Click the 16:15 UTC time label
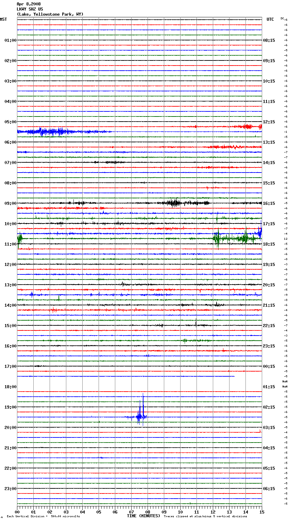This screenshot has width=289, height=521. point(269,203)
